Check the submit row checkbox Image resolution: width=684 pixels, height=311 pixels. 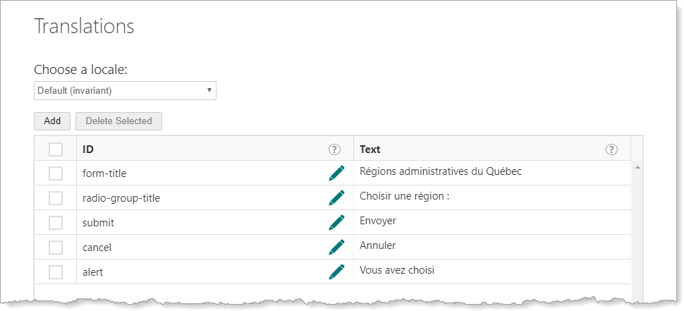pos(56,223)
